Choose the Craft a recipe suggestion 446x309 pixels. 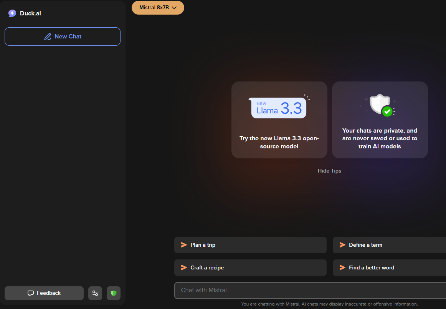coord(250,267)
